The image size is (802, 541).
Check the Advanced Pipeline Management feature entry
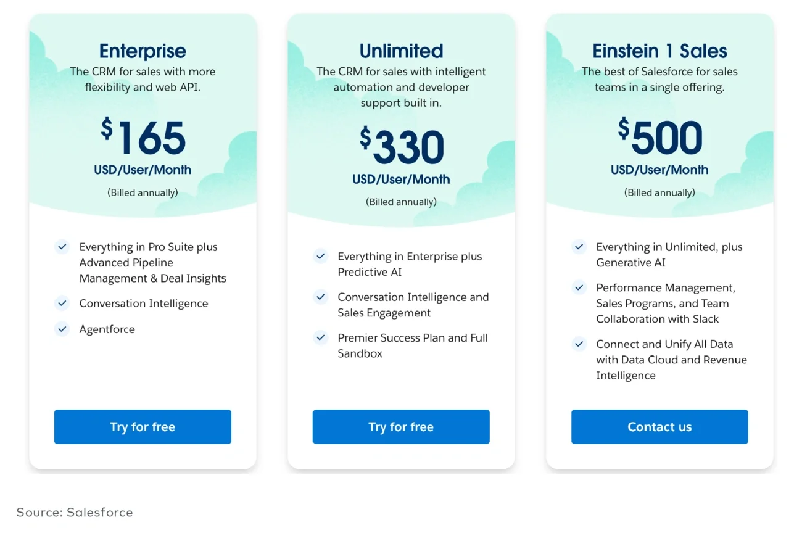click(x=152, y=262)
